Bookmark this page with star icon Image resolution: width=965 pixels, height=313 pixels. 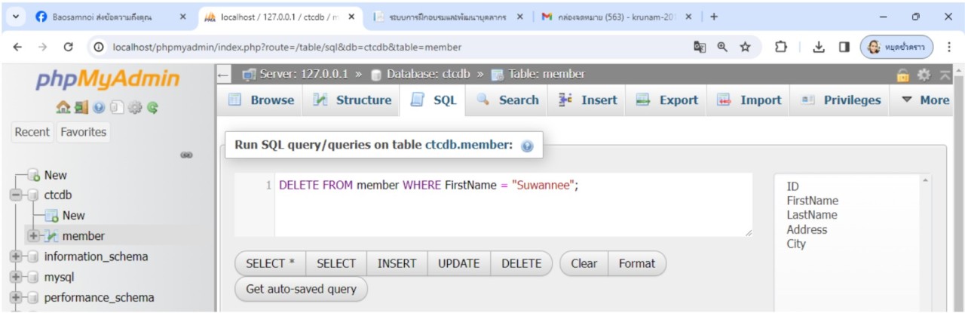tap(745, 47)
